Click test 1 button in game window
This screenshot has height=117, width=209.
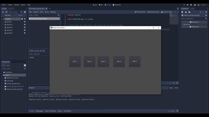[75, 61]
